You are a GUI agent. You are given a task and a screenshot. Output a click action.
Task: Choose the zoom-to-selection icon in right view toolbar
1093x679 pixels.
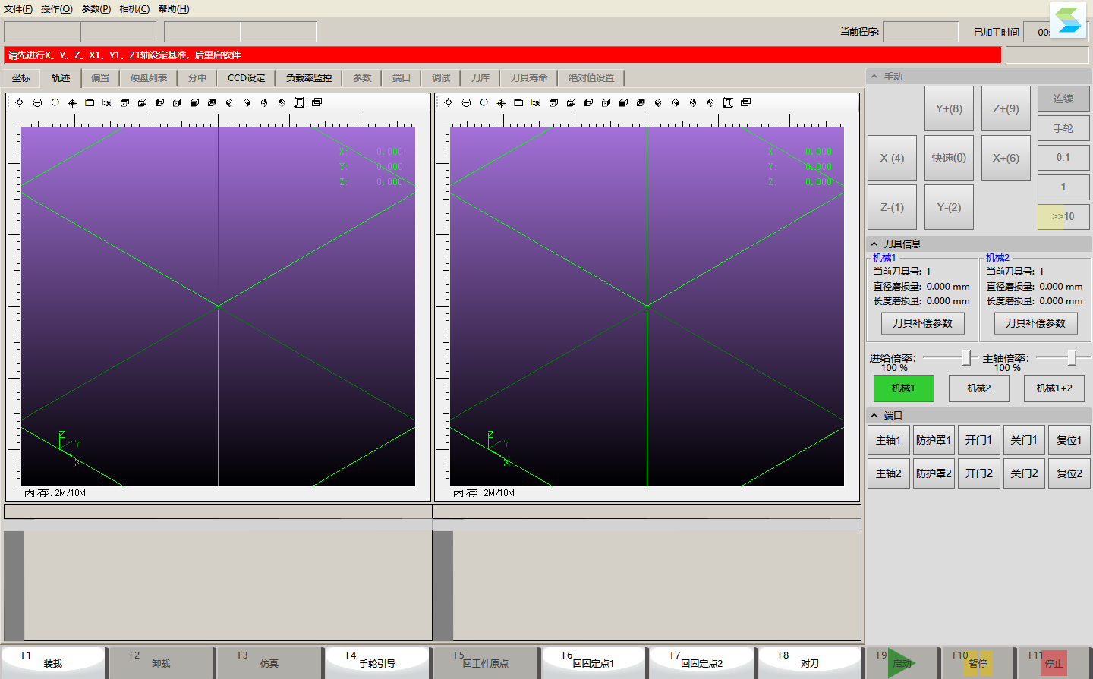536,102
